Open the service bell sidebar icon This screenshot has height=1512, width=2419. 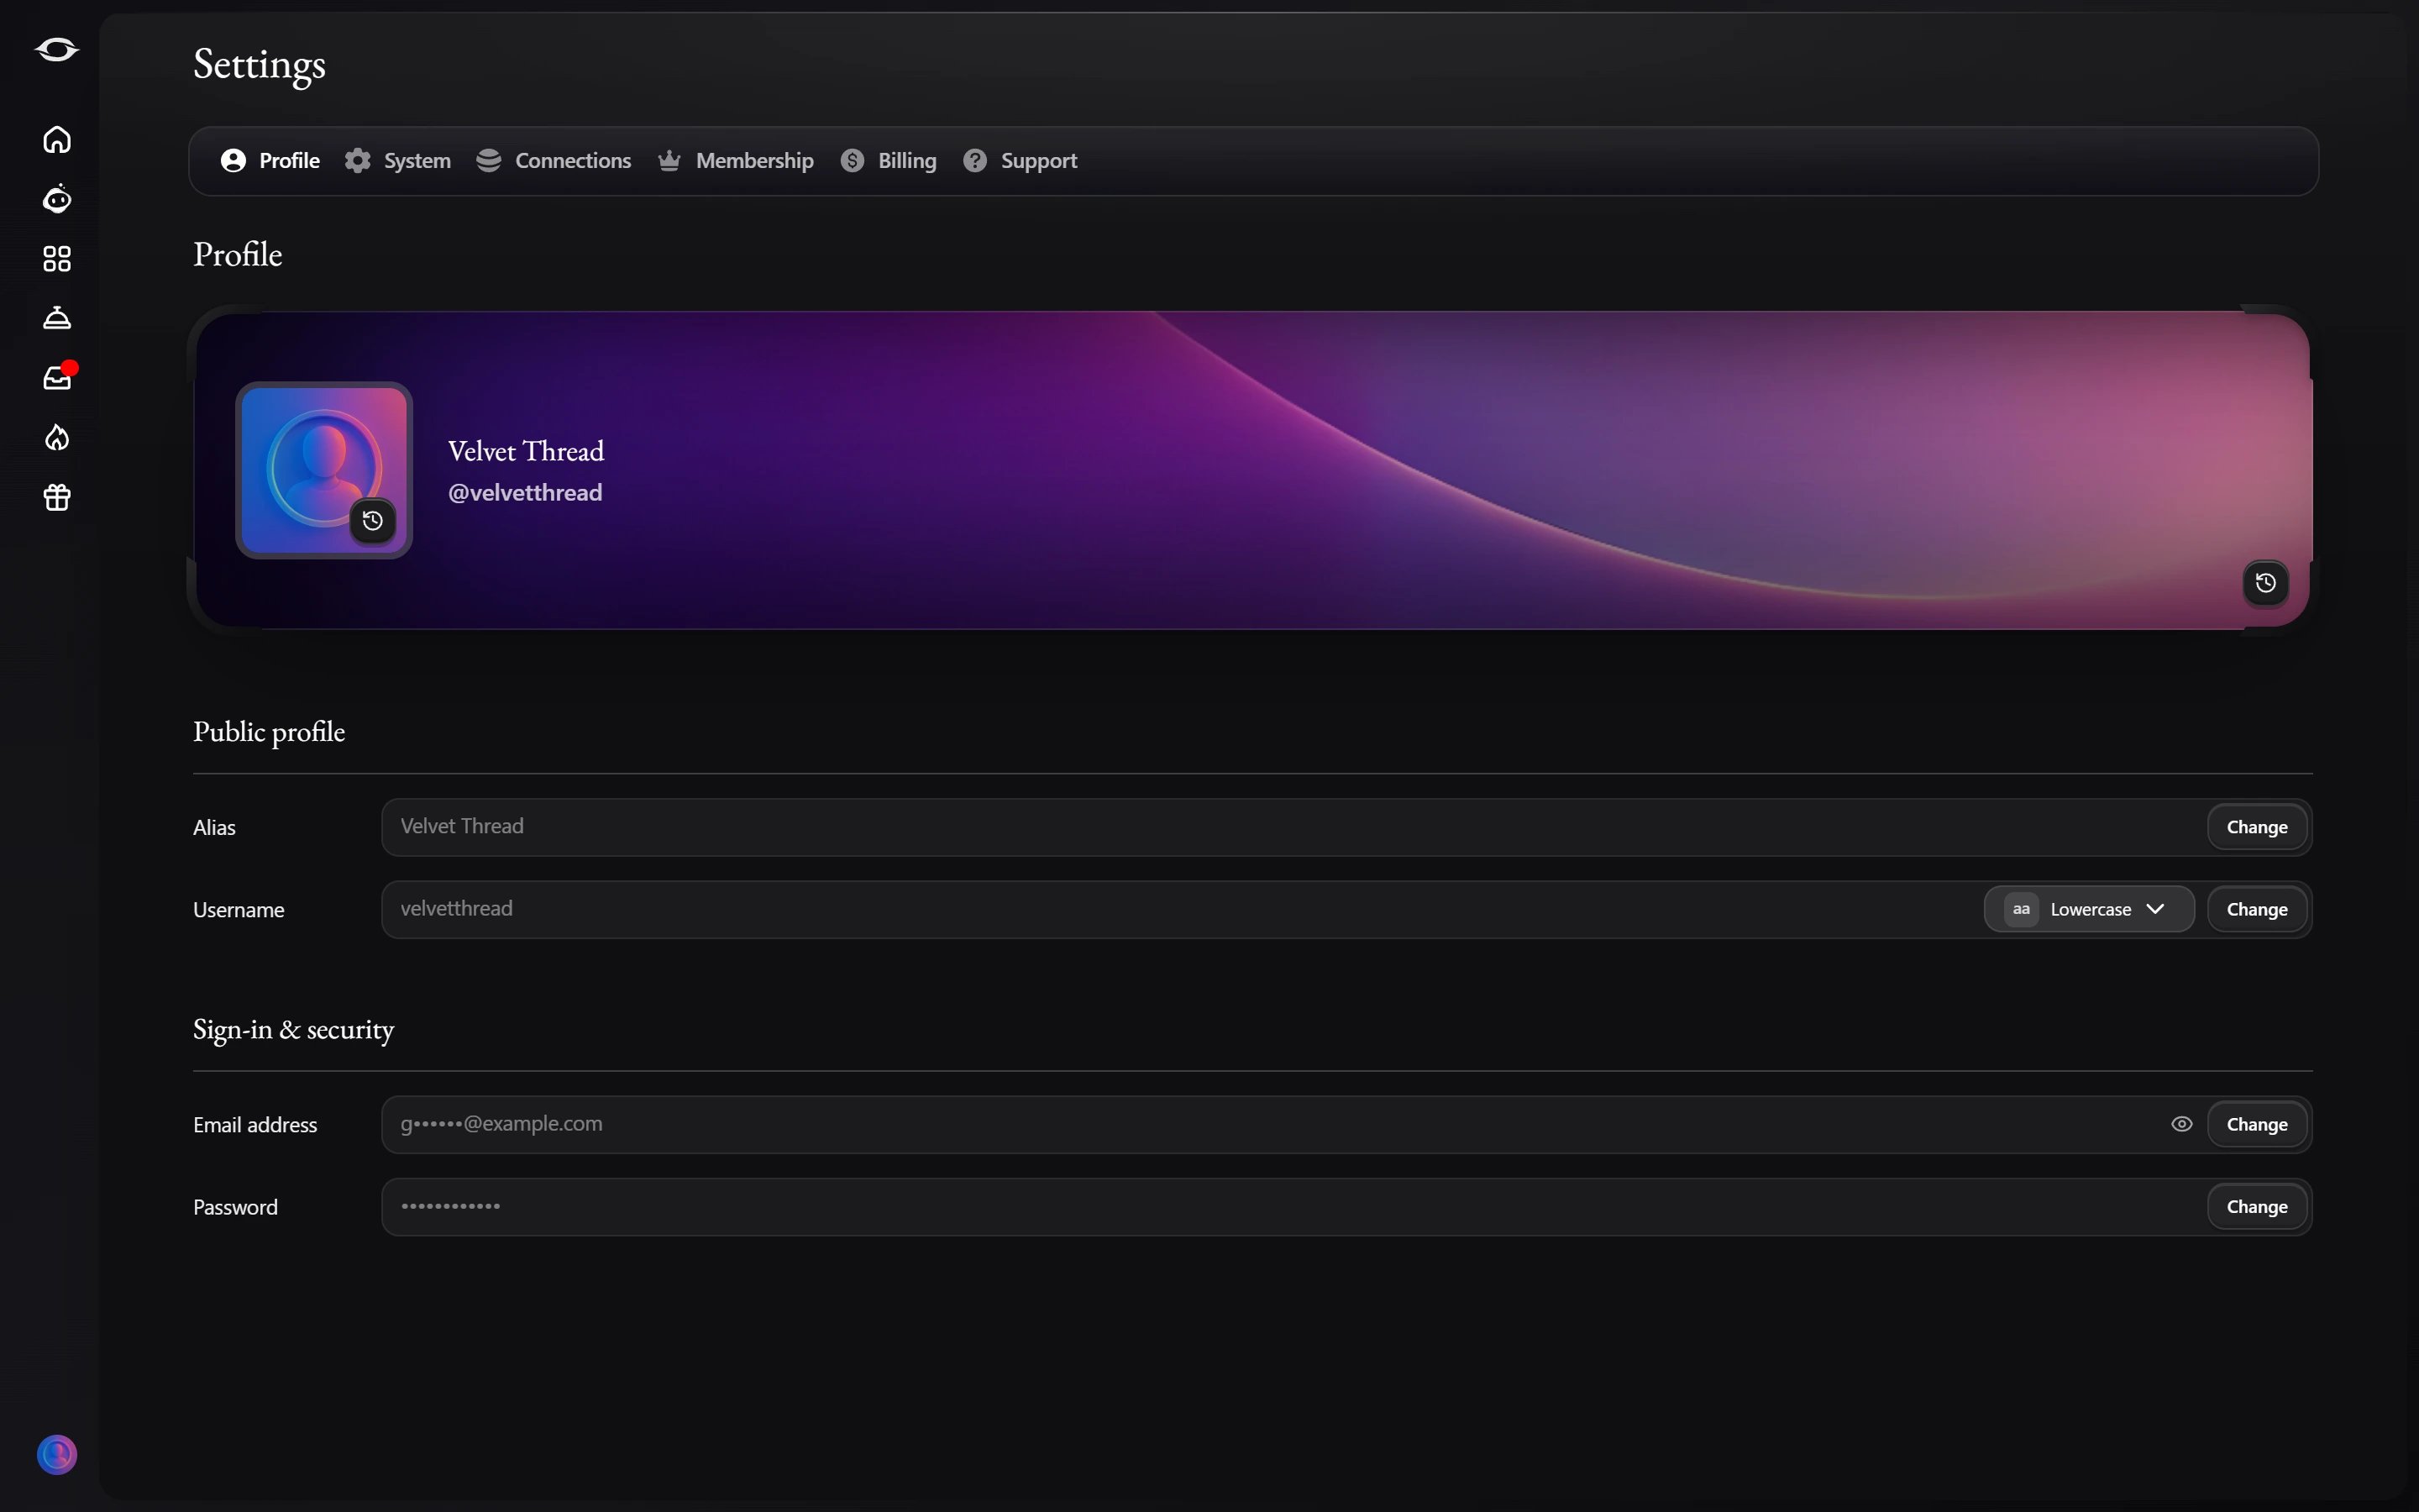pos(57,318)
